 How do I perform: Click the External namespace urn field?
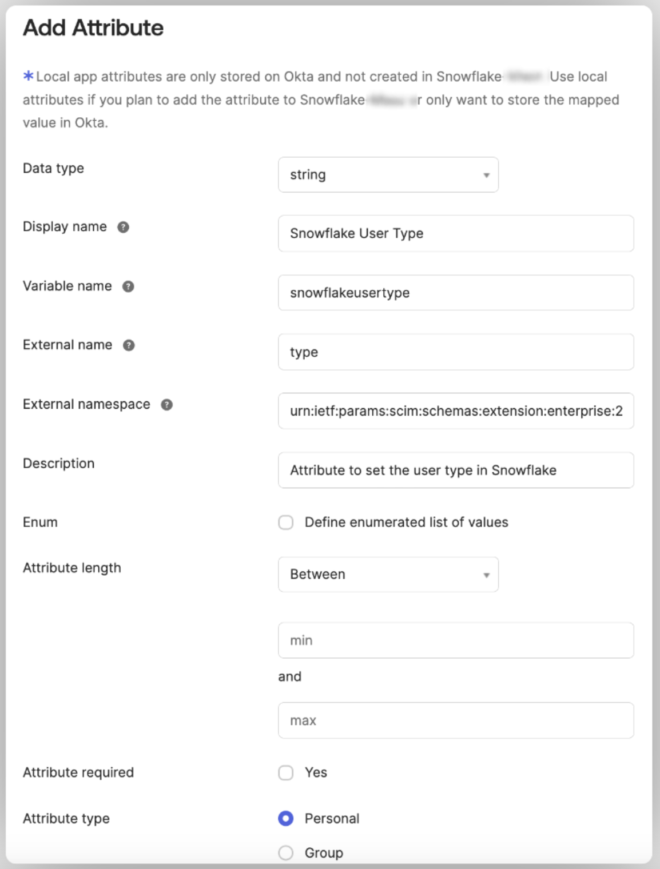(455, 411)
